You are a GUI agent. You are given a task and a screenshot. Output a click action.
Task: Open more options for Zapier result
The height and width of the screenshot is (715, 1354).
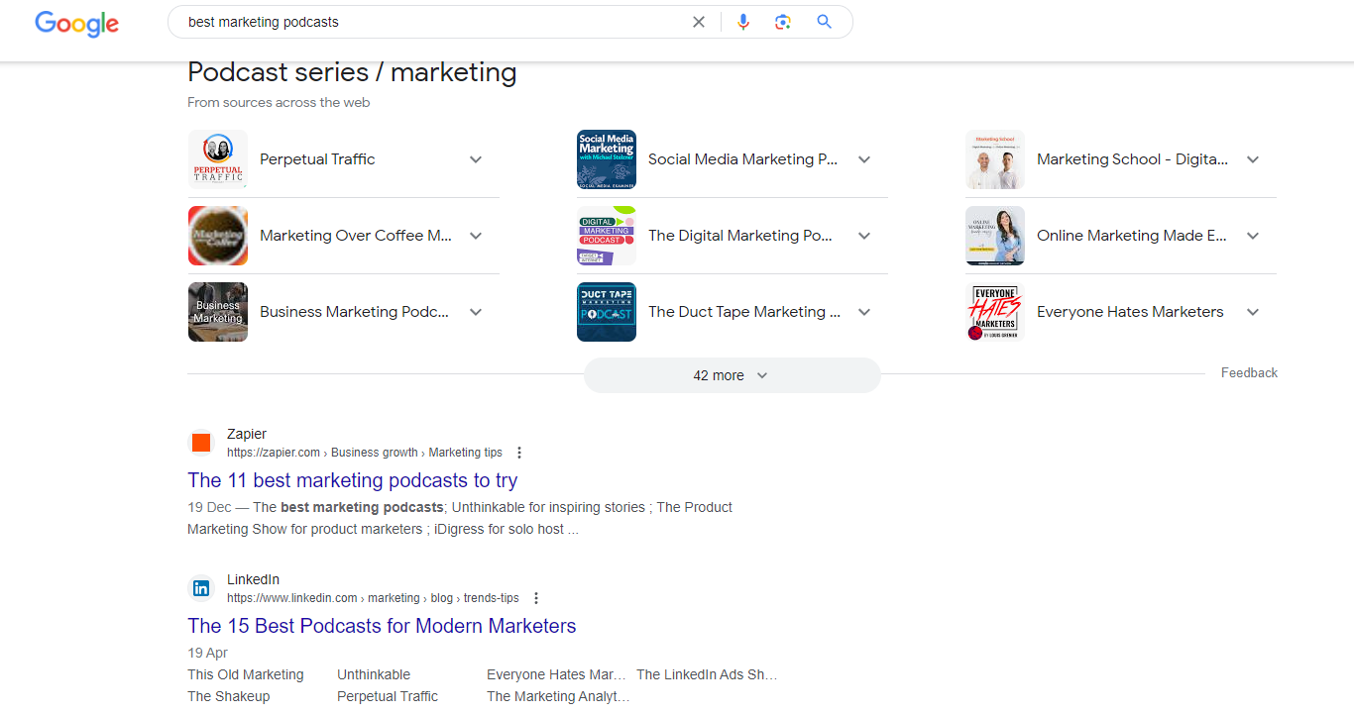518,453
